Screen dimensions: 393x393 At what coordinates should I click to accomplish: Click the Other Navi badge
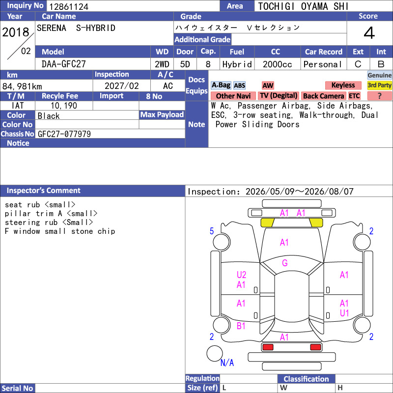(233, 96)
